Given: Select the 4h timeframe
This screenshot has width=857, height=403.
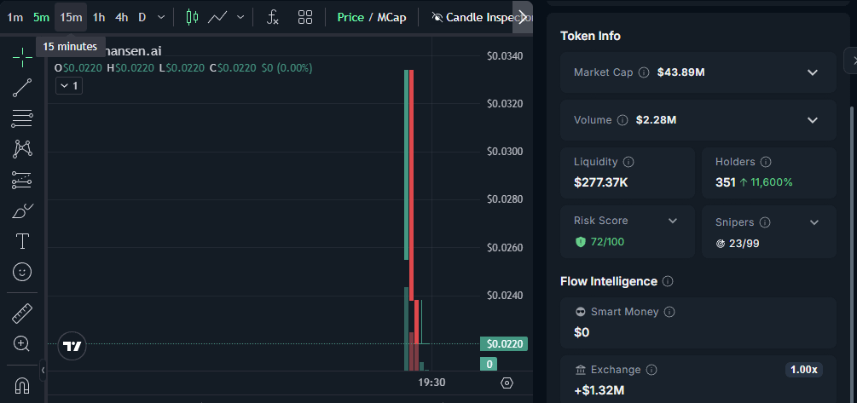Looking at the screenshot, I should [121, 18].
